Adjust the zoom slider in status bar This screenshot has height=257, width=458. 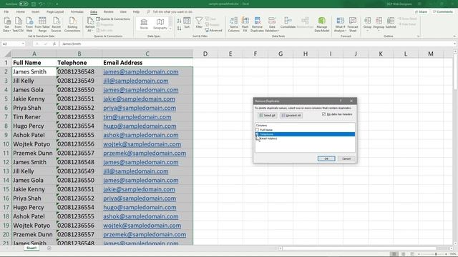[x=436, y=254]
